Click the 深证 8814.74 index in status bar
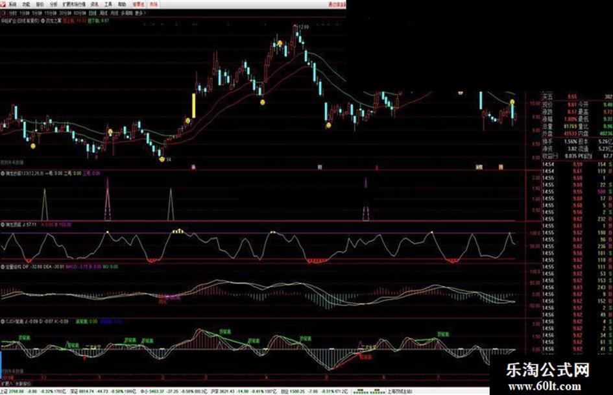 tap(81, 391)
